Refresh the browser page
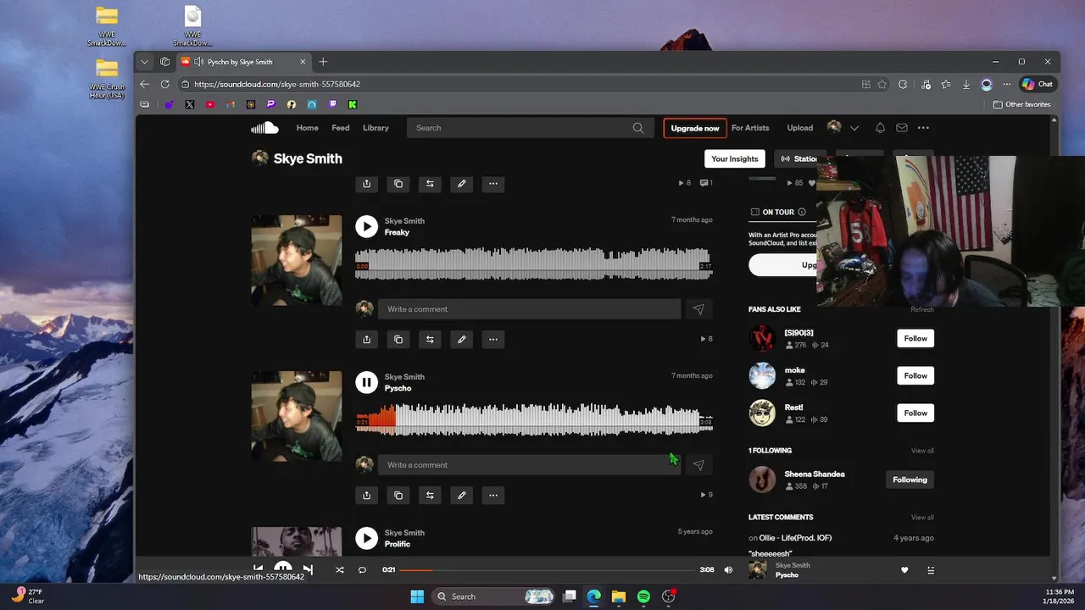The height and width of the screenshot is (610, 1085). coord(164,84)
